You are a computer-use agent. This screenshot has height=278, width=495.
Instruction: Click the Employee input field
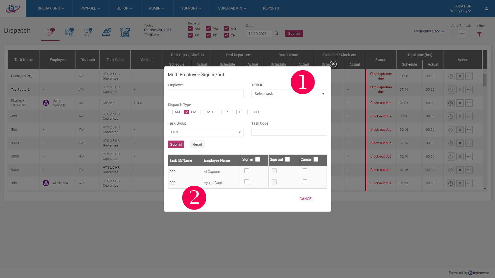coord(205,94)
